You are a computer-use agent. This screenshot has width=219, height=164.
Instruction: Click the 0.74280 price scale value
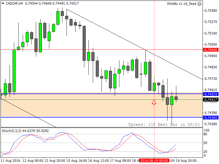click(x=211, y=124)
